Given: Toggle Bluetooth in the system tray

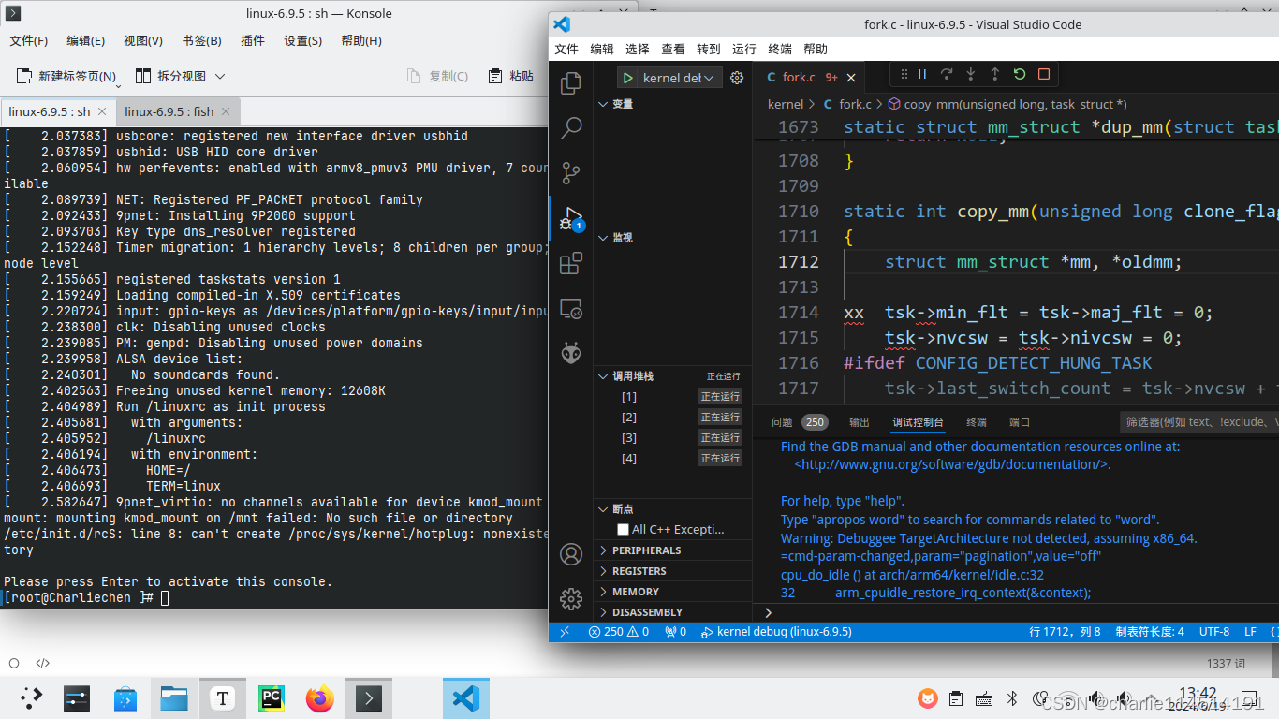Looking at the screenshot, I should (1012, 697).
